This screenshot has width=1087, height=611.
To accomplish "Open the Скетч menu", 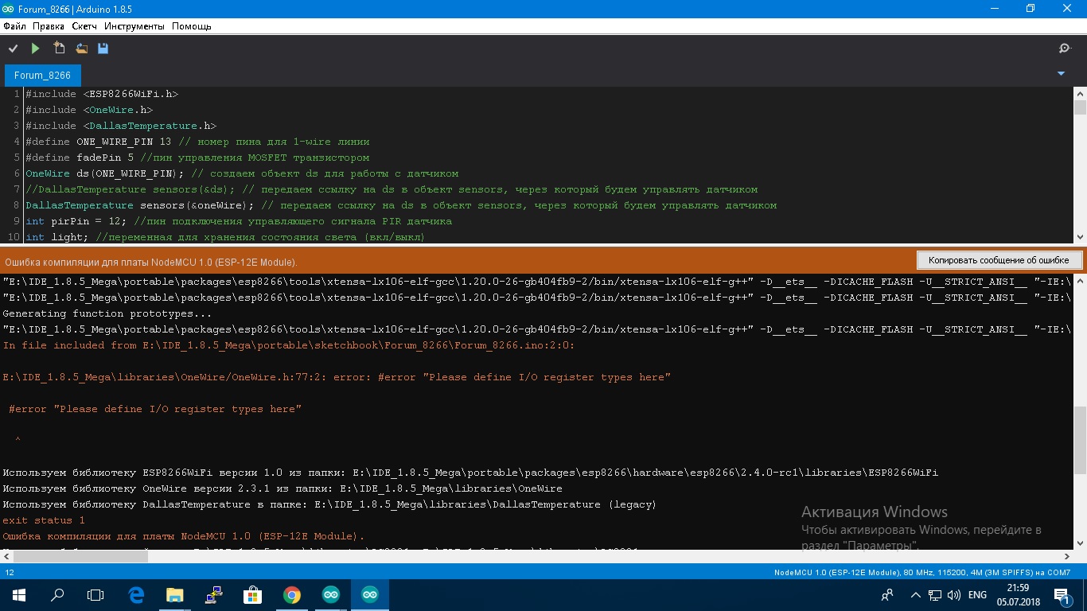I will [x=84, y=26].
